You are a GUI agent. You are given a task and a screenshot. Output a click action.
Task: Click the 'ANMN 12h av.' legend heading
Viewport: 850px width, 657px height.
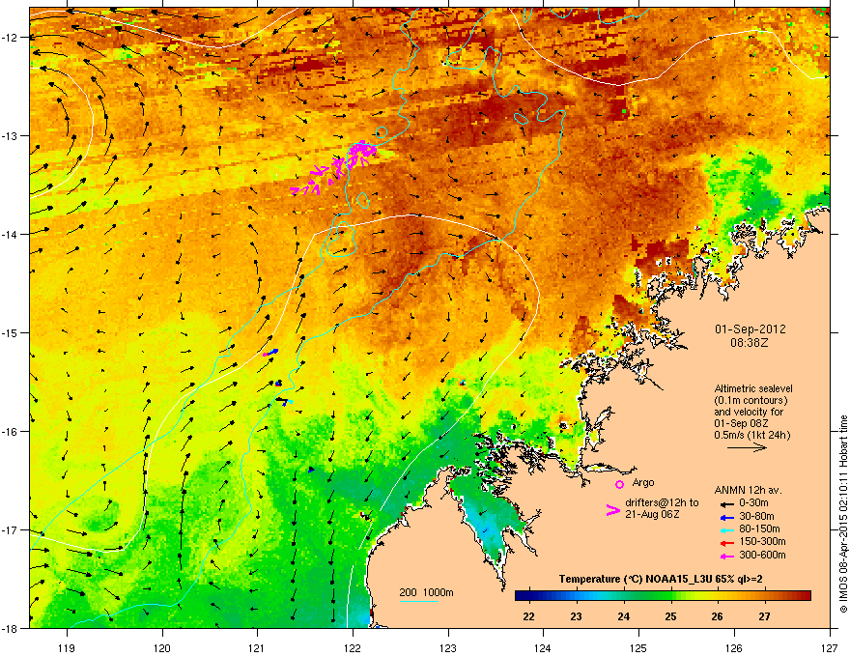tap(748, 490)
